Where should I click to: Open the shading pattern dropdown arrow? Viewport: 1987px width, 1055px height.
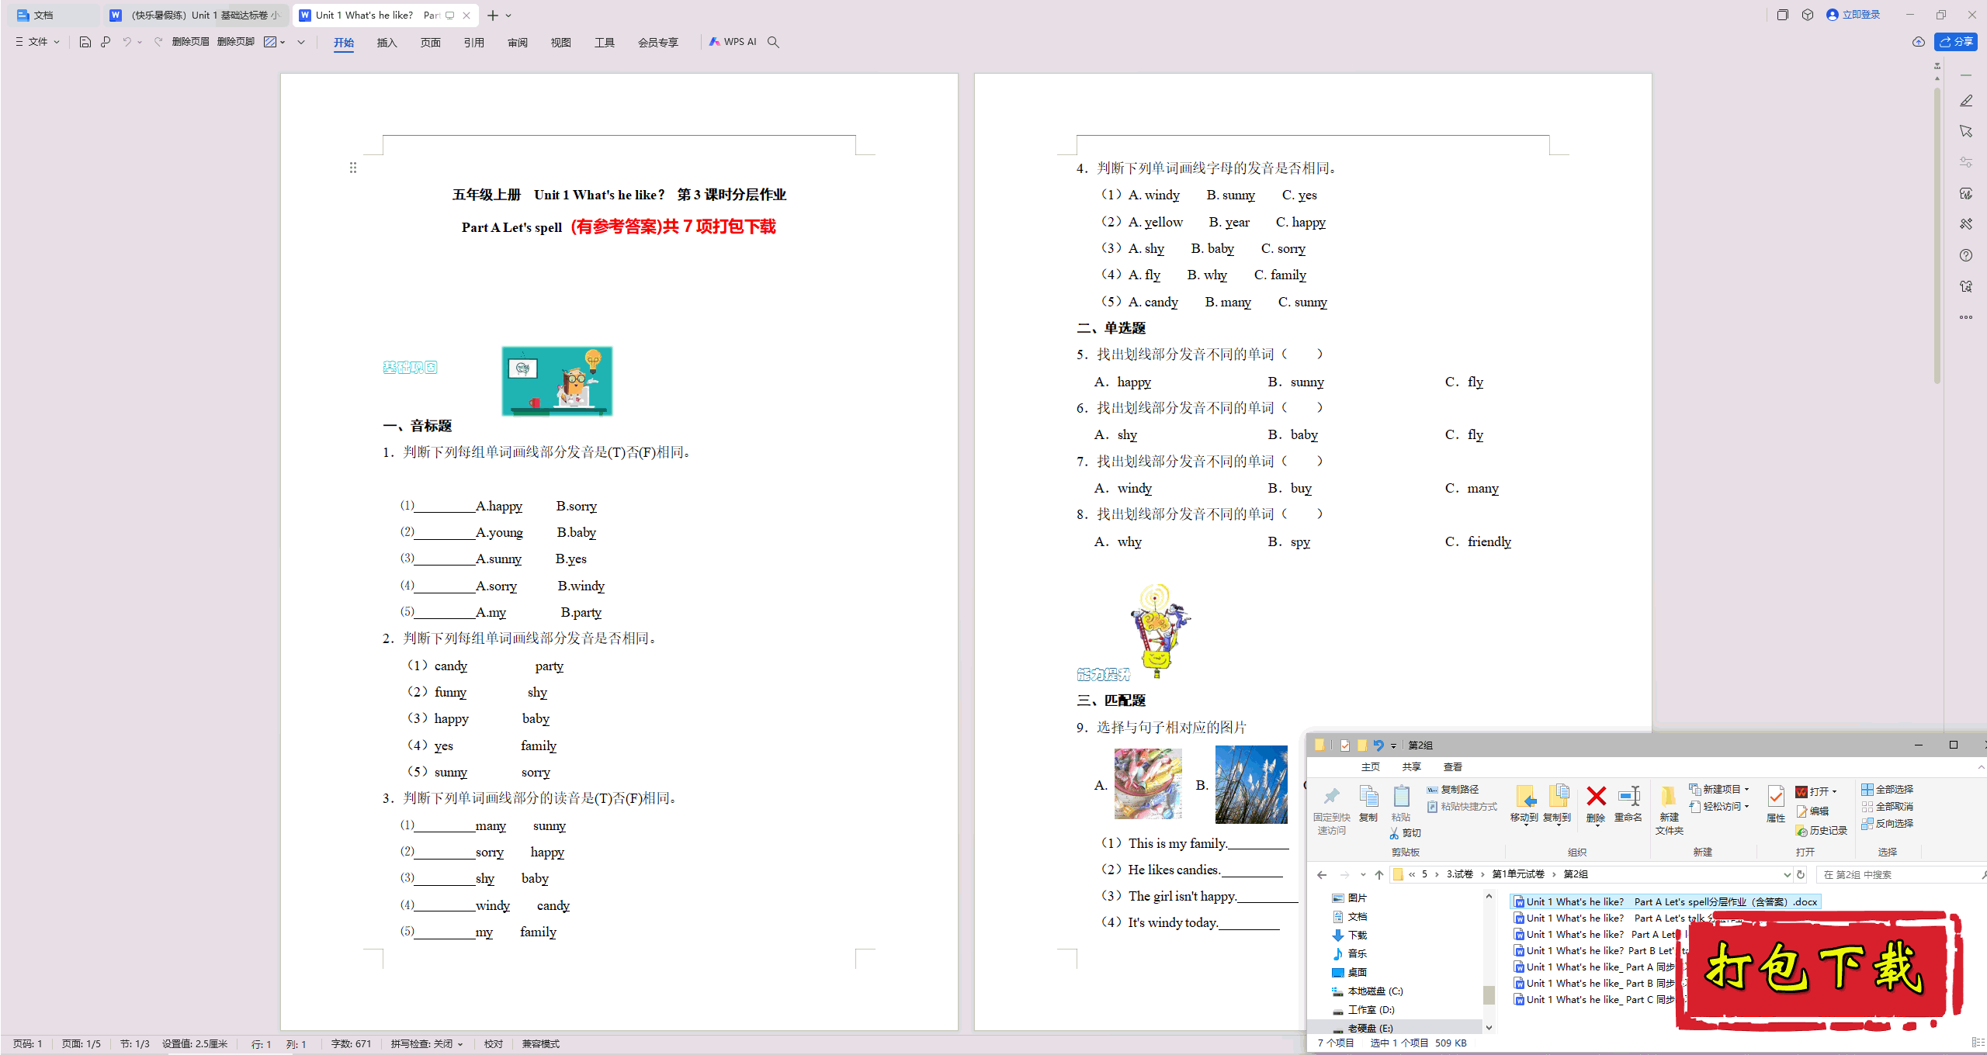283,42
